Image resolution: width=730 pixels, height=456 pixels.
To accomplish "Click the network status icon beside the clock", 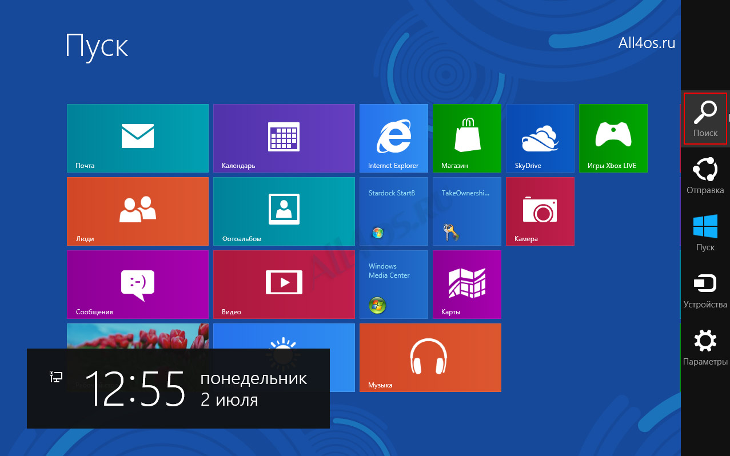I will [x=56, y=377].
